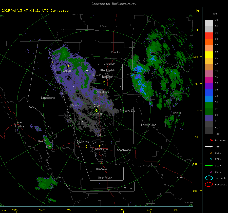
Task: Click the red forecast ellipse icon
Action: (209, 184)
